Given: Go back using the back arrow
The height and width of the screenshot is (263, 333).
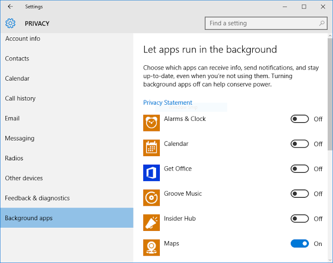Looking at the screenshot, I should coord(10,7).
